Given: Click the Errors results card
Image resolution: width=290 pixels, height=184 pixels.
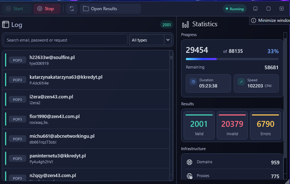Looking at the screenshot, I should pos(265,125).
